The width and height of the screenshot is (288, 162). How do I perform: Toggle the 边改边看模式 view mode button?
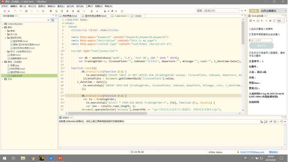[268, 11]
